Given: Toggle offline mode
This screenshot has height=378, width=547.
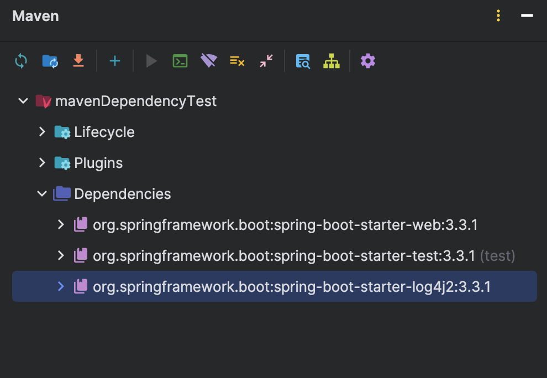Looking at the screenshot, I should tap(209, 61).
